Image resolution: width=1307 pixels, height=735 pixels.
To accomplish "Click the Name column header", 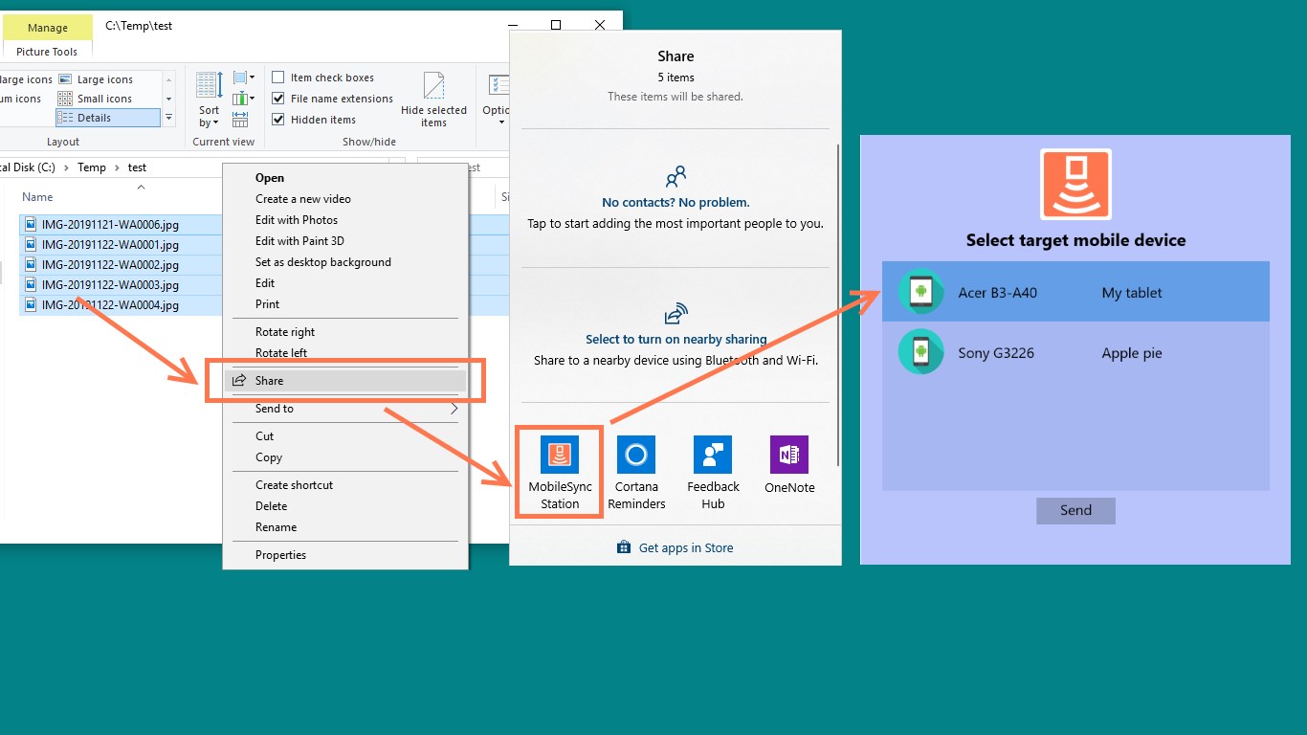I will pyautogui.click(x=38, y=197).
